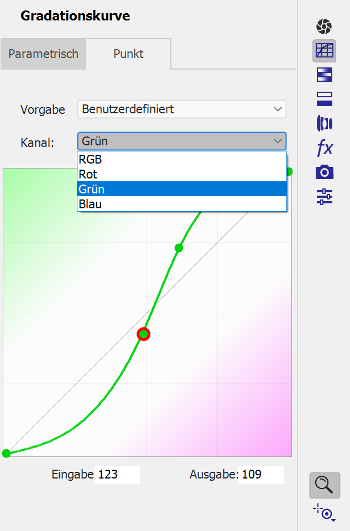This screenshot has width=350, height=531.
Task: Select the red-ringed curve control point
Action: click(x=144, y=334)
